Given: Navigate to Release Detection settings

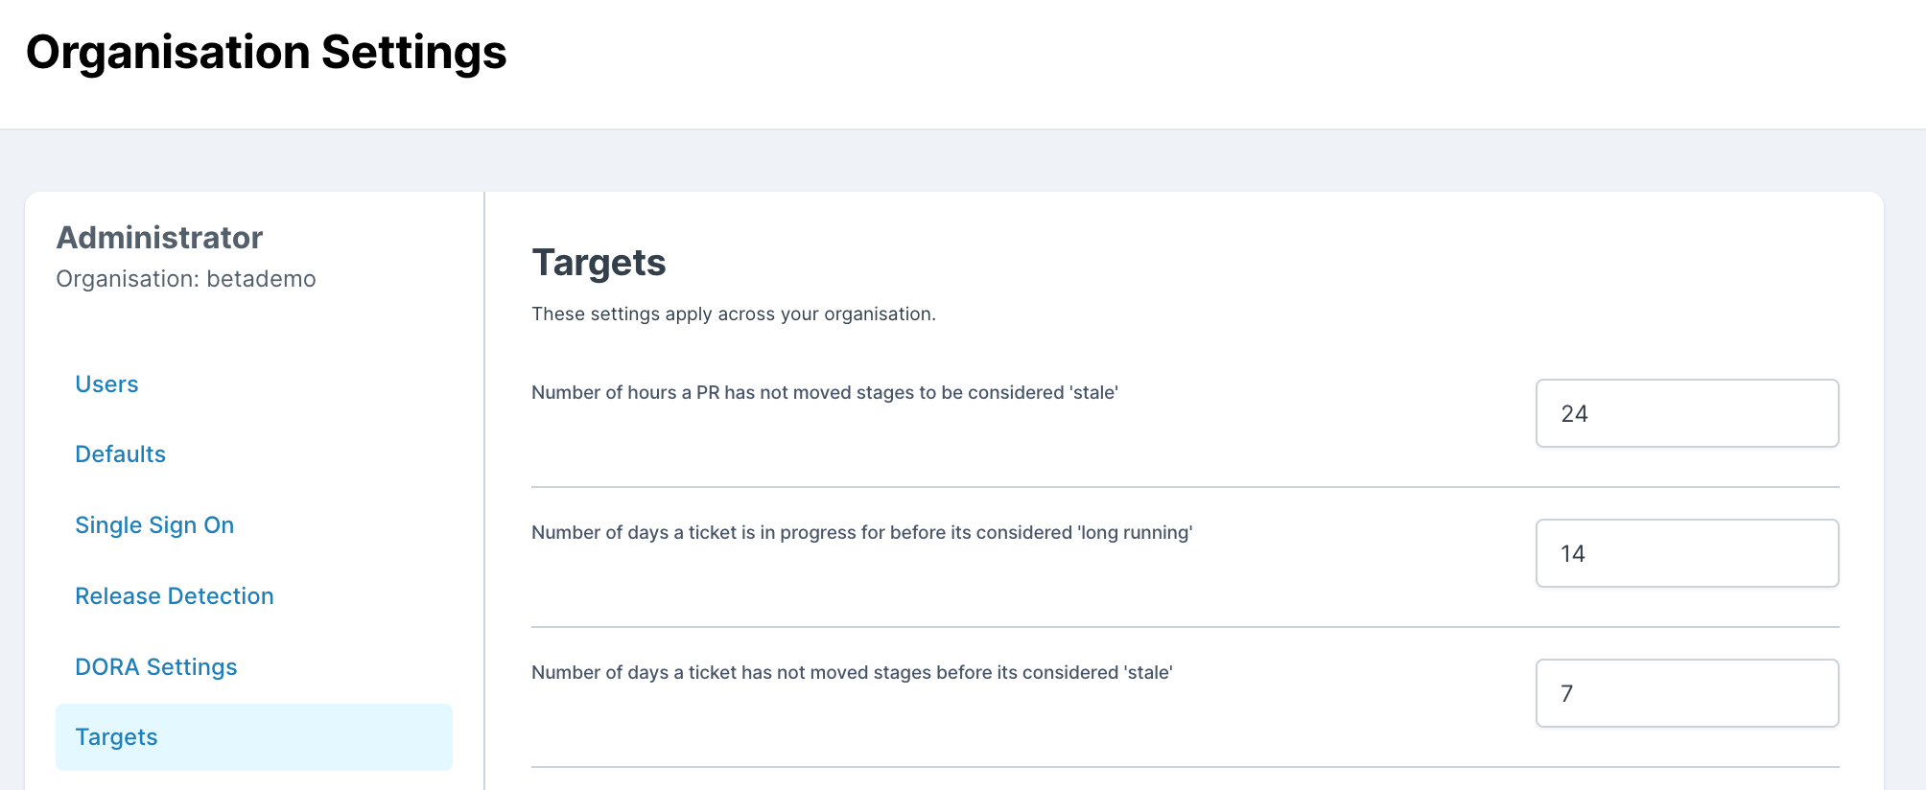Looking at the screenshot, I should click(175, 596).
